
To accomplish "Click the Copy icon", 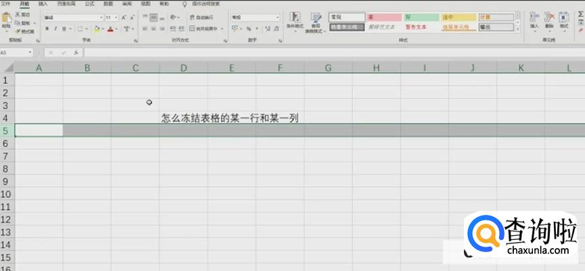I will 18,23.
